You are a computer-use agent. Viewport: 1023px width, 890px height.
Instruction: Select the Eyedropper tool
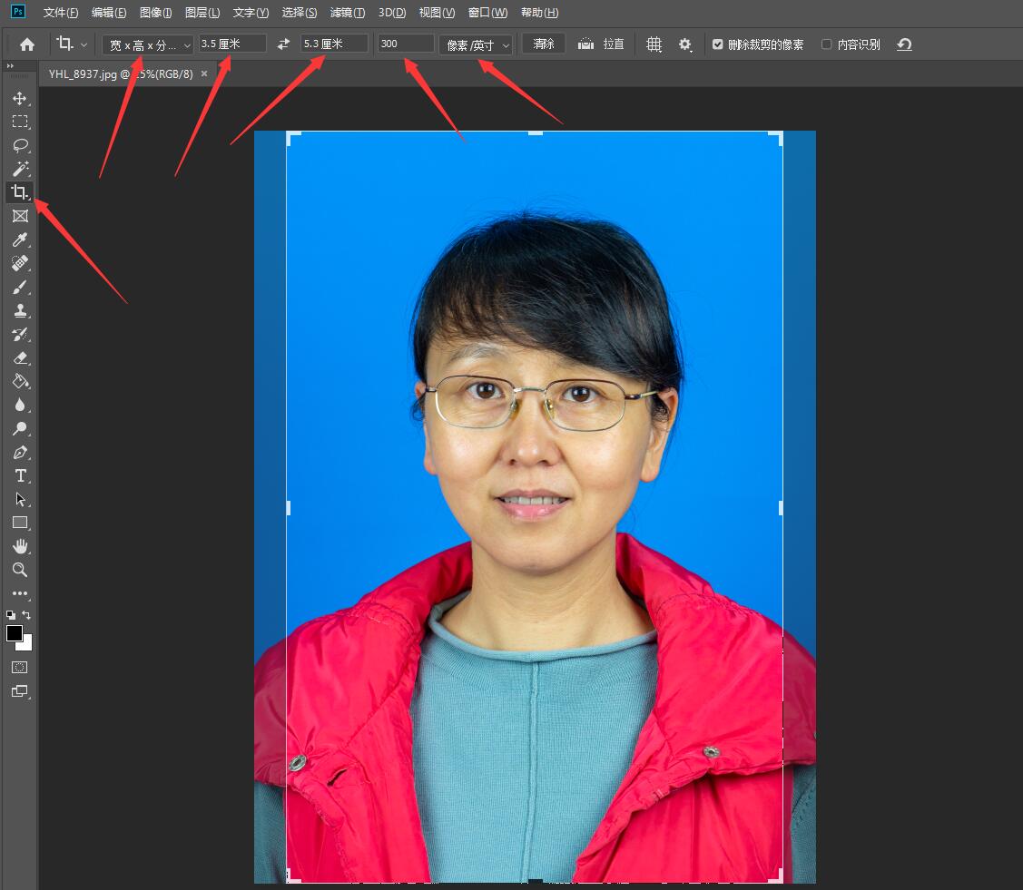(19, 240)
